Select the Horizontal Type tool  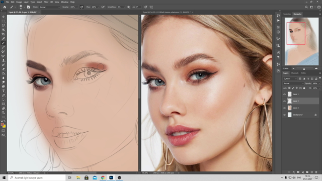pos(4,90)
